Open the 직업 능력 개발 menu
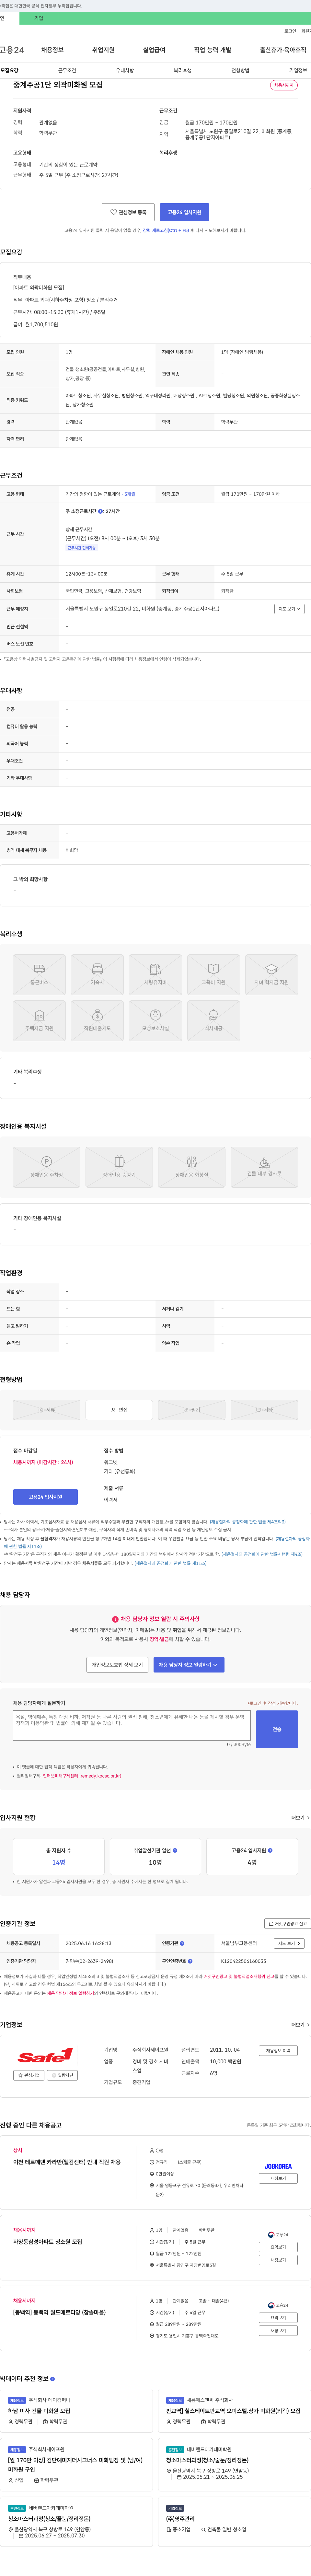The image size is (311, 2576). tap(213, 50)
